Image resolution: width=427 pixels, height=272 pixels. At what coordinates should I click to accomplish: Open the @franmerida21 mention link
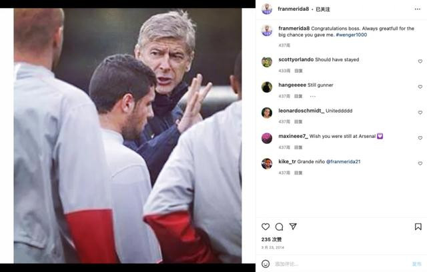point(343,161)
